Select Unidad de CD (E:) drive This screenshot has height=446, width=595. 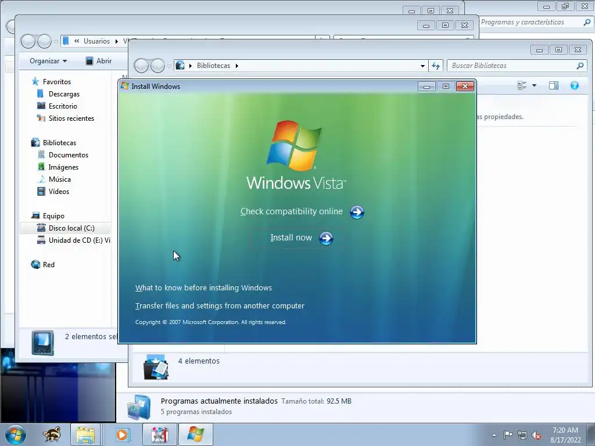click(x=79, y=240)
